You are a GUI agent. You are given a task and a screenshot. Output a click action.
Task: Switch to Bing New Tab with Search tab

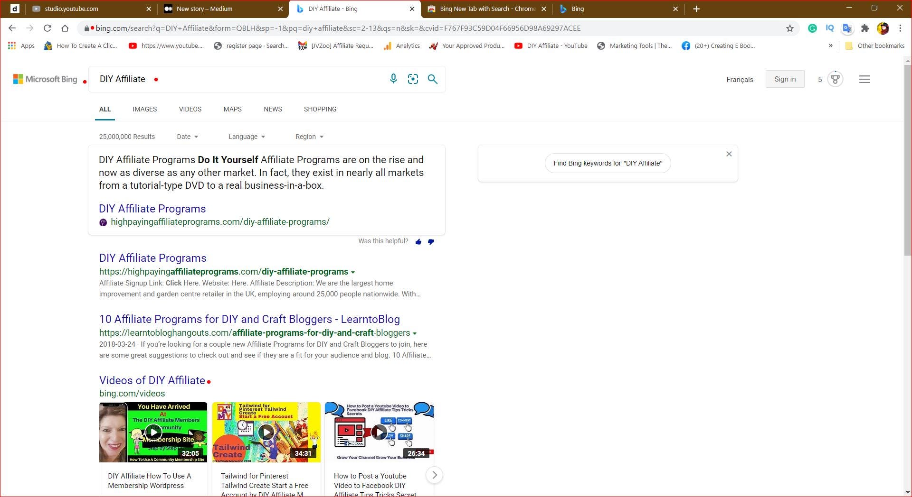coord(487,9)
